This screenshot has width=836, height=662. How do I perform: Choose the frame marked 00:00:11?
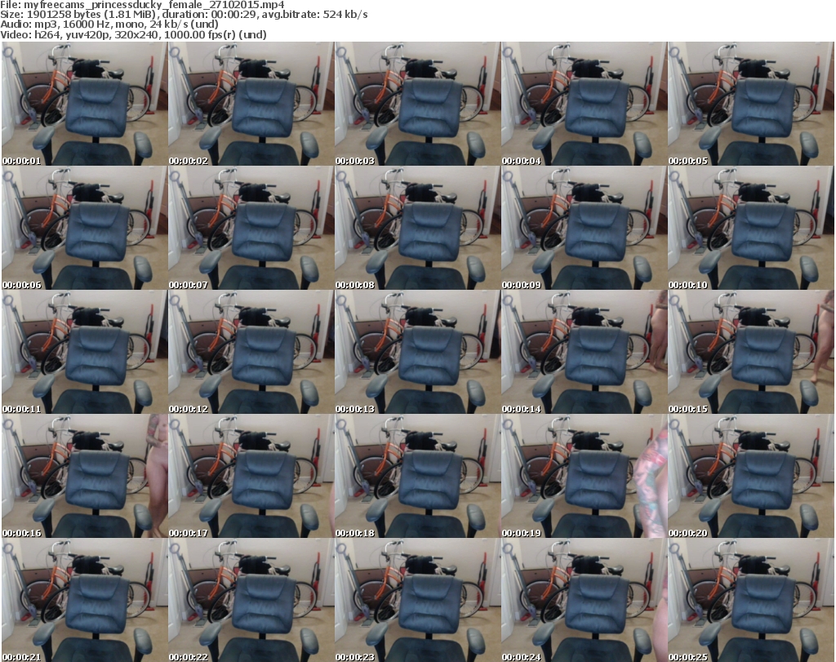pyautogui.click(x=85, y=353)
